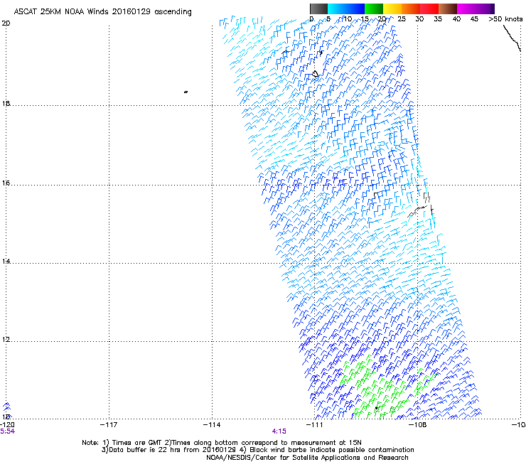Click the latitude label '20'
526x462 pixels.
[6, 23]
